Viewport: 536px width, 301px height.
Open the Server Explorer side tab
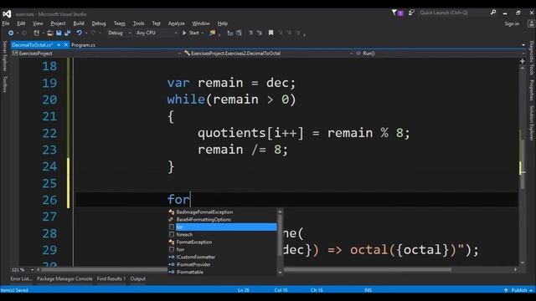4,56
